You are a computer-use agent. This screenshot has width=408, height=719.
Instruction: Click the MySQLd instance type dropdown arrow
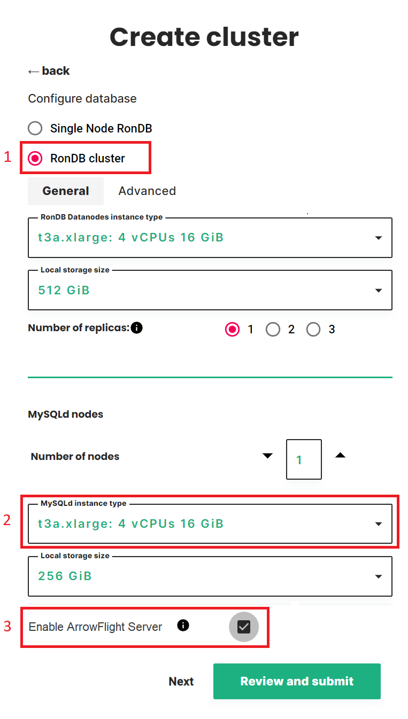pyautogui.click(x=379, y=524)
